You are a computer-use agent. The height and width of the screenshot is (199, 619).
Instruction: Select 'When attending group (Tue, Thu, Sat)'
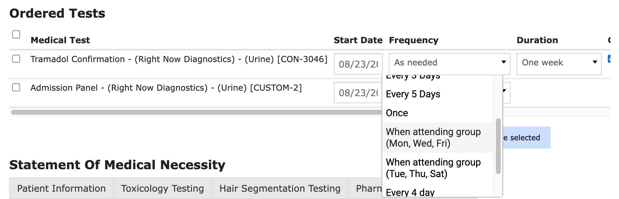433,168
